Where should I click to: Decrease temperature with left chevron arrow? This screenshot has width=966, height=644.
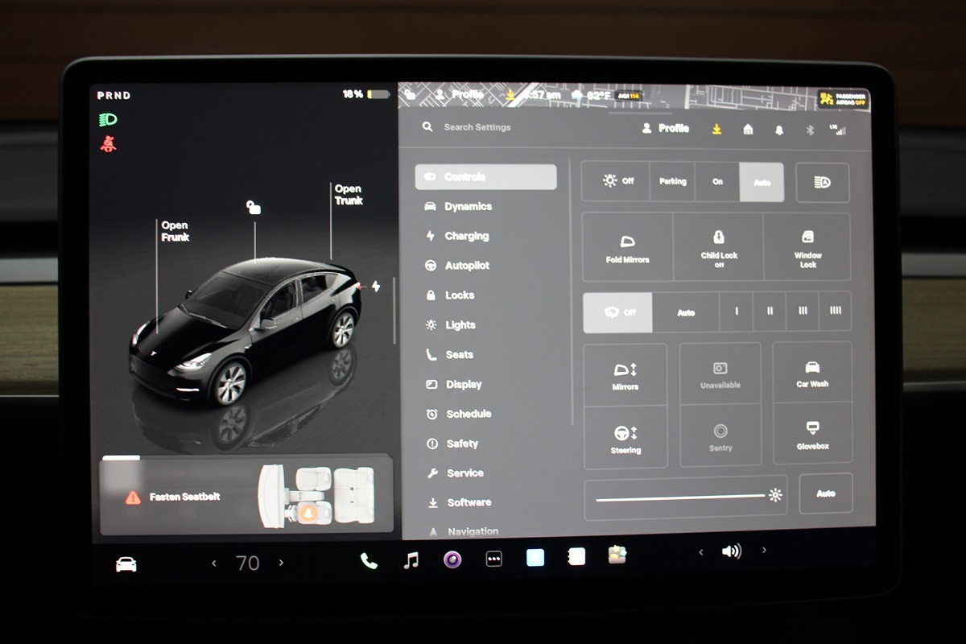click(x=214, y=563)
